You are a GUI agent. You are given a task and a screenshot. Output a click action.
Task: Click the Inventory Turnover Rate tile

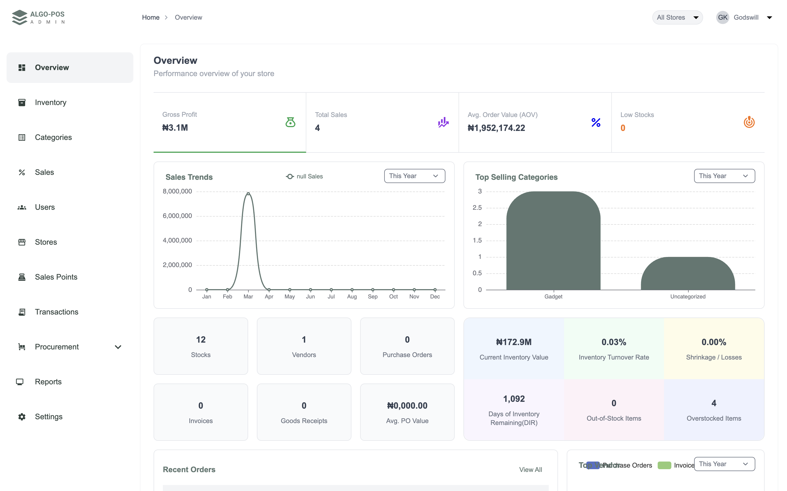(x=614, y=349)
